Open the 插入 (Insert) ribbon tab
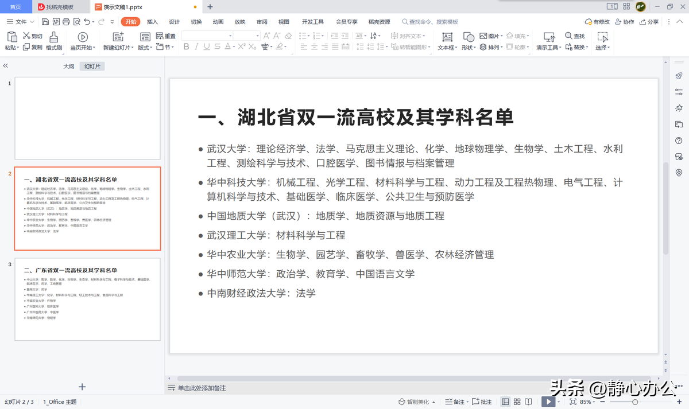 click(x=152, y=22)
